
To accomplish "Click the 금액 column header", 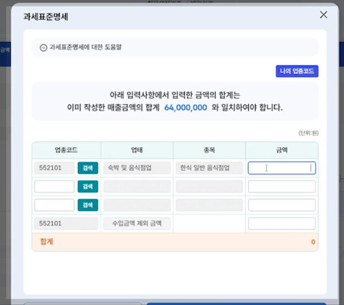I will 282,150.
